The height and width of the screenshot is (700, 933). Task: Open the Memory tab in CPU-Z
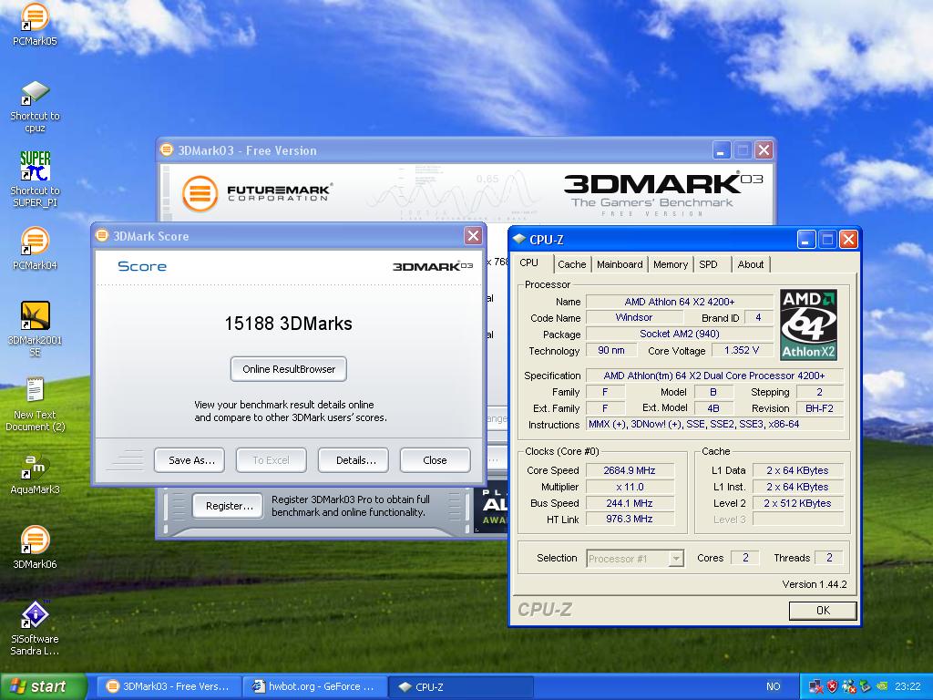pos(670,264)
